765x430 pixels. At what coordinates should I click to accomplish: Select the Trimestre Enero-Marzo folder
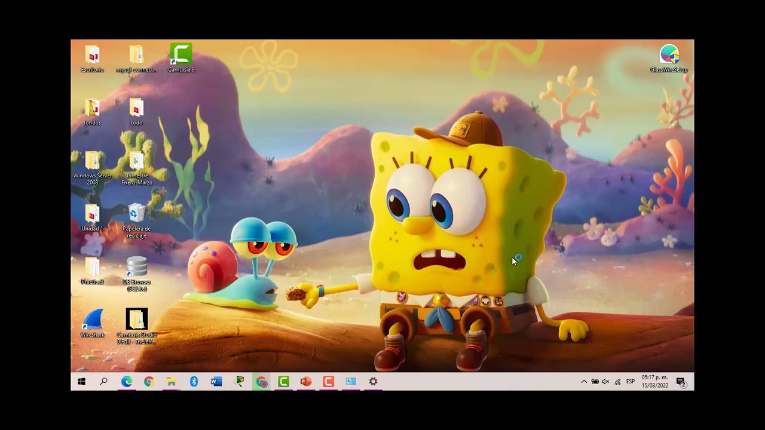pyautogui.click(x=136, y=168)
